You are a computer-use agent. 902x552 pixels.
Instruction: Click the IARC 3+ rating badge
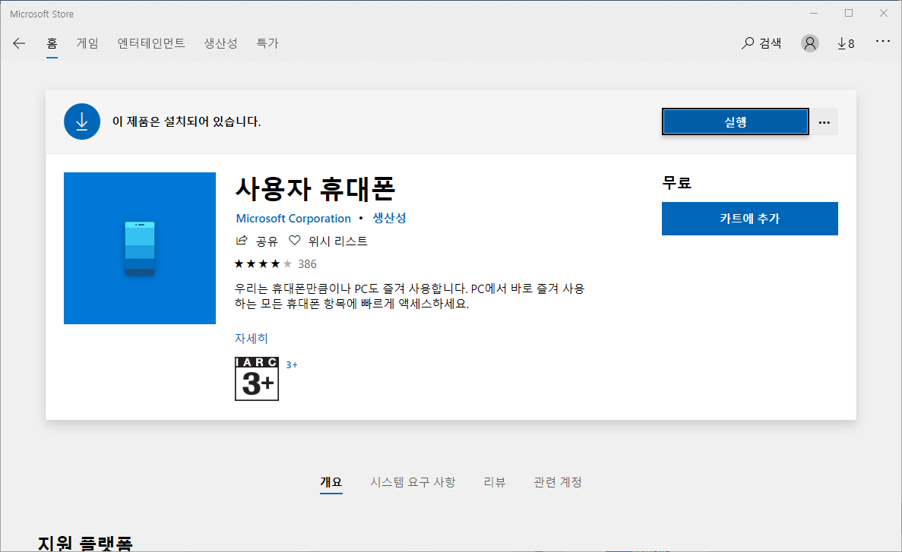[x=257, y=379]
